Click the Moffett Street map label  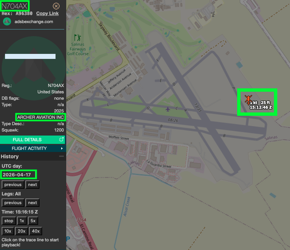(x=119, y=138)
